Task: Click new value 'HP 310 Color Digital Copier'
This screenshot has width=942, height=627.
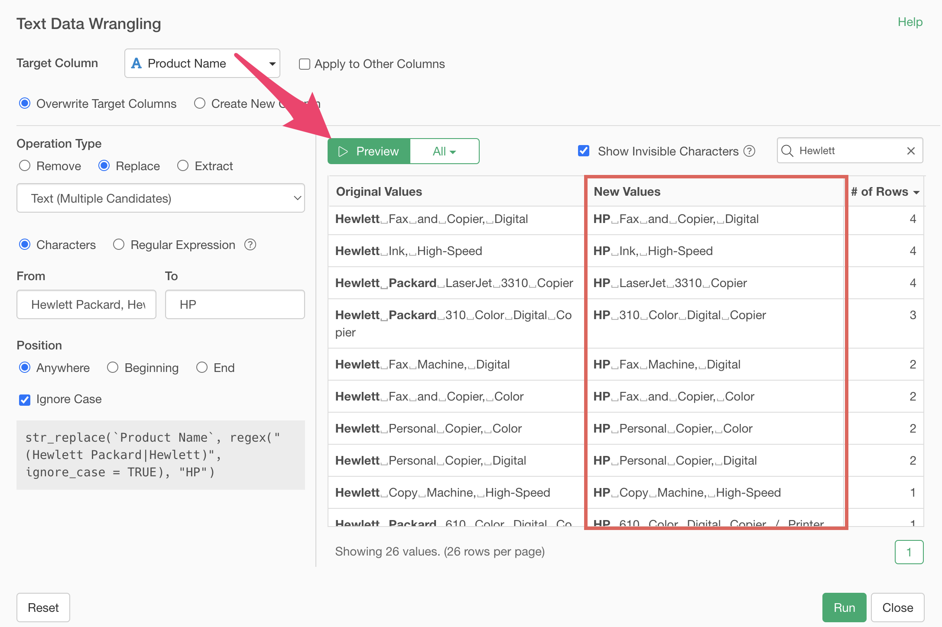Action: click(679, 315)
